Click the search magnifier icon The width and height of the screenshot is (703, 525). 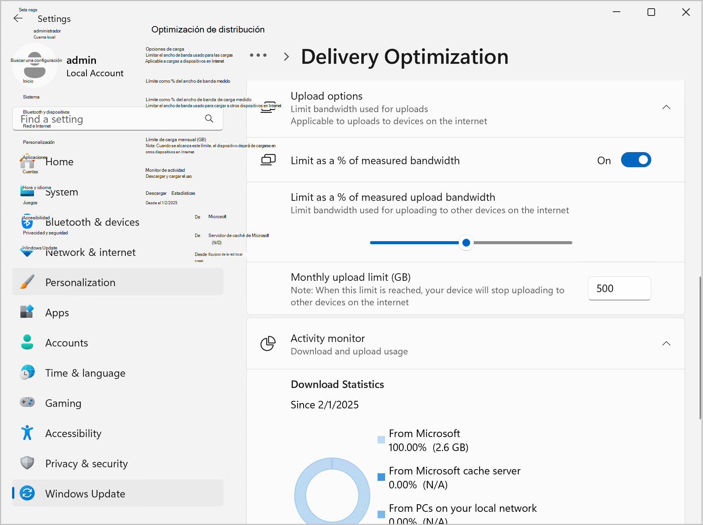click(209, 119)
